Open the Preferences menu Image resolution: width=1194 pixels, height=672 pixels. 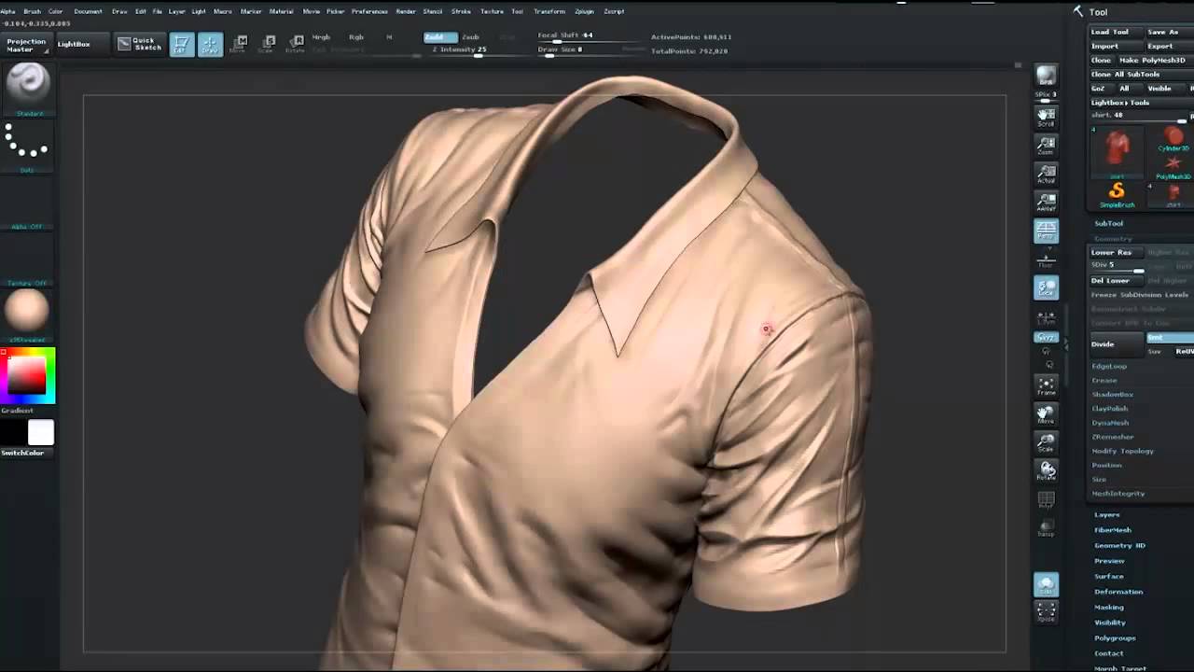coord(369,11)
